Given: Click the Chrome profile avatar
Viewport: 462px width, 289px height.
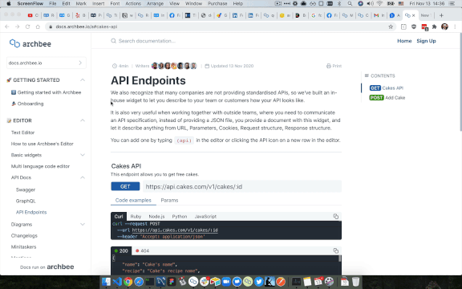Looking at the screenshot, I should tap(444, 26).
